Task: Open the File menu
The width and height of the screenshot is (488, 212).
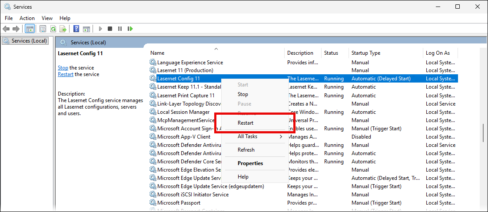Action: [9, 18]
